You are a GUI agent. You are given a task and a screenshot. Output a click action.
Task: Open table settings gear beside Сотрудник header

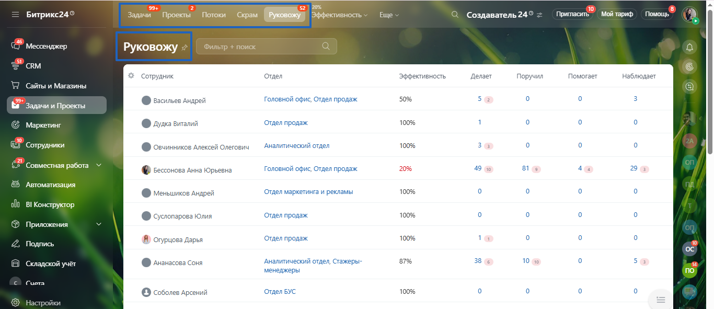coord(131,76)
